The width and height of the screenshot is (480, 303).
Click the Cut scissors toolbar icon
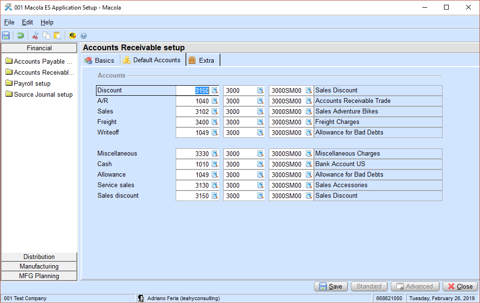[35, 35]
